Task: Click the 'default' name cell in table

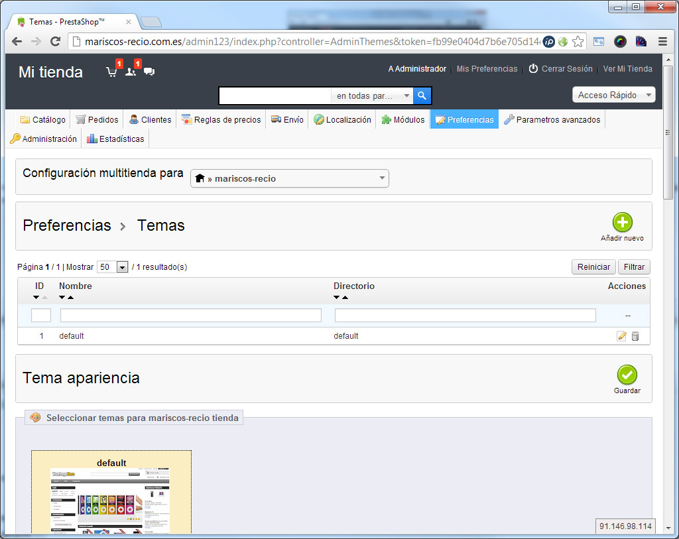Action: (x=72, y=336)
